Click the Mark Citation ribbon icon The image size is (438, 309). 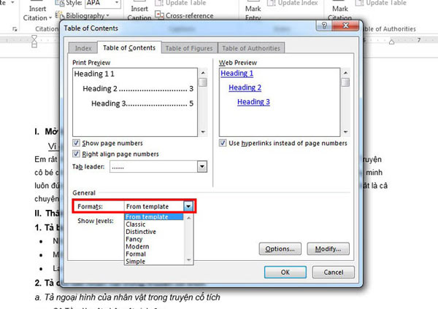point(338,11)
